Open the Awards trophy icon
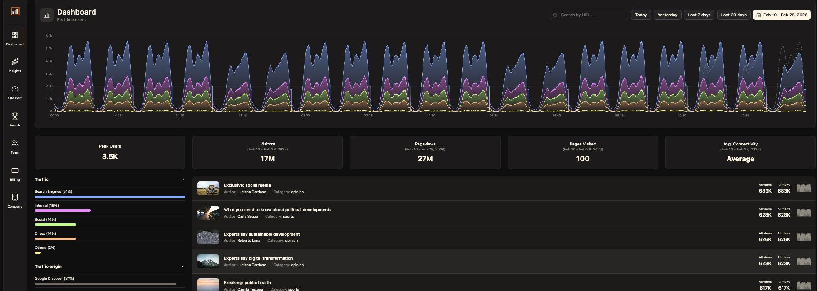The width and height of the screenshot is (817, 291). pos(15,116)
